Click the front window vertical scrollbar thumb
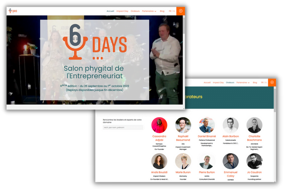Viewport: 284px width, 189px height. click(x=184, y=26)
